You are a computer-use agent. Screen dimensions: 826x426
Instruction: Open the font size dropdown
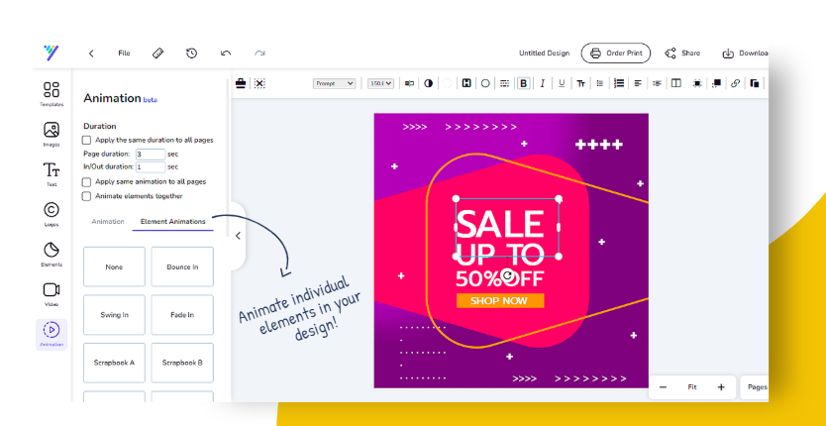point(381,83)
